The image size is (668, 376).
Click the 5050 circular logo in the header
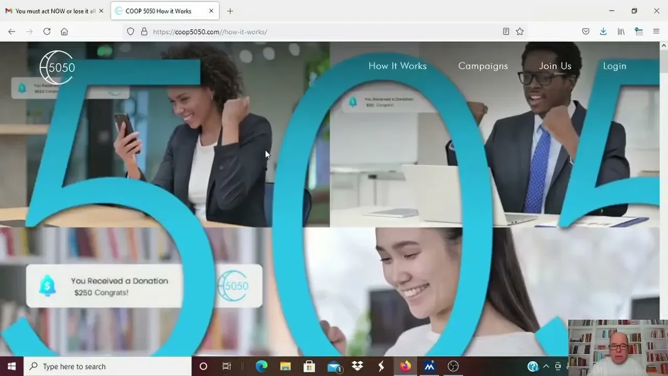coord(57,67)
